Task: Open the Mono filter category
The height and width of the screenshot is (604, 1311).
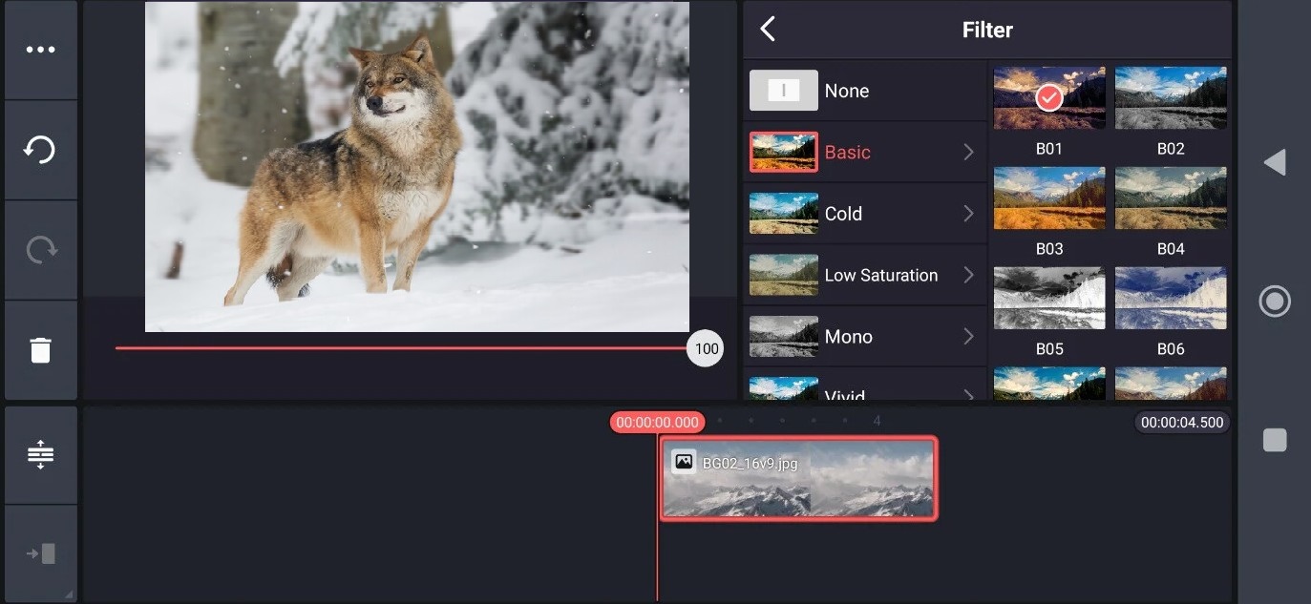Action: pyautogui.click(x=864, y=337)
